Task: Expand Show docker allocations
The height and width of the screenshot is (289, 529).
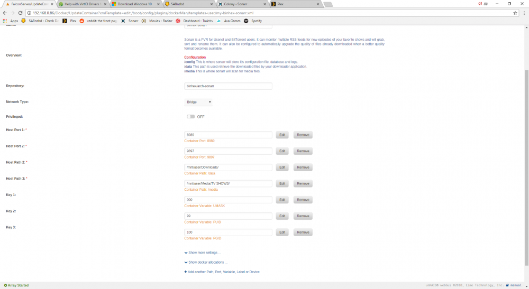Action: point(206,263)
